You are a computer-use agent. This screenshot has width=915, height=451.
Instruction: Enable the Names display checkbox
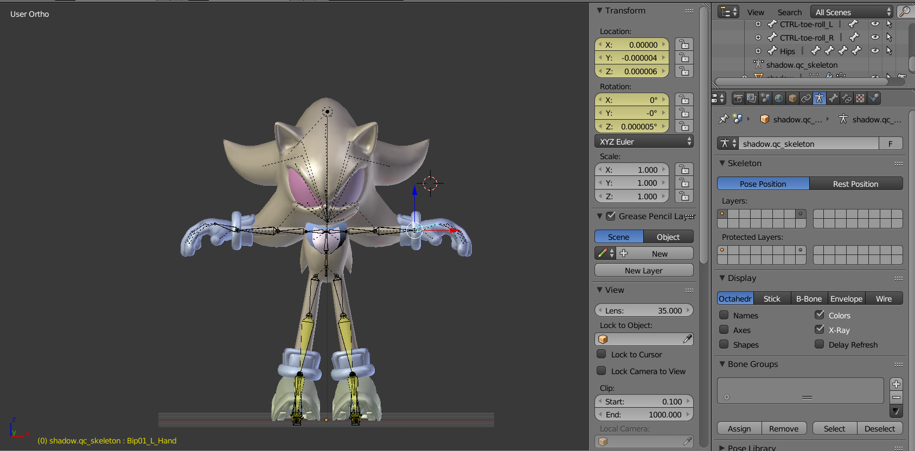(x=724, y=315)
